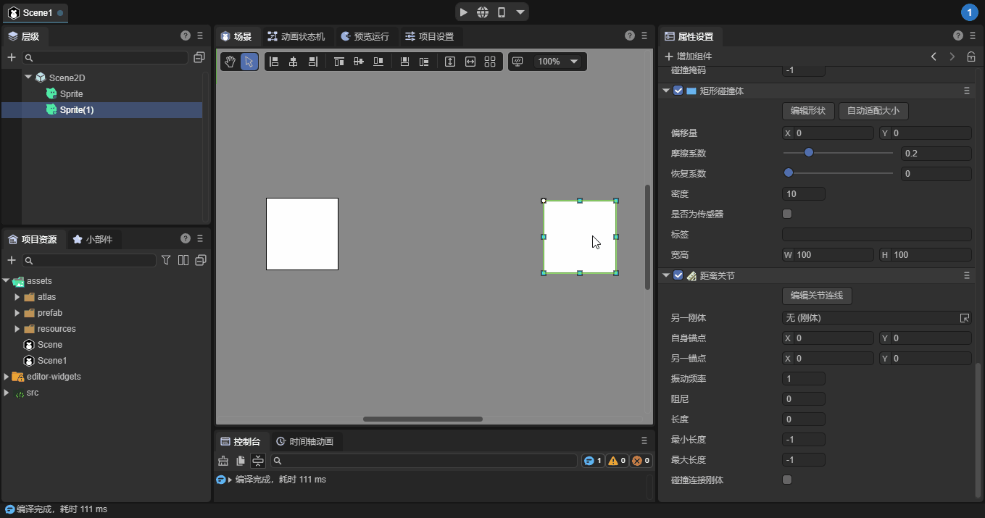Click the 编辑形状 button
Screen dimensions: 985x518
(x=808, y=111)
